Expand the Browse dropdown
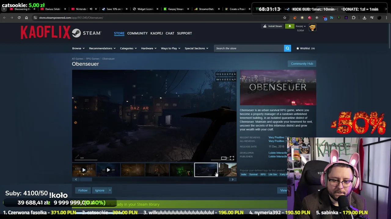This screenshot has height=219, width=391. 78,48
